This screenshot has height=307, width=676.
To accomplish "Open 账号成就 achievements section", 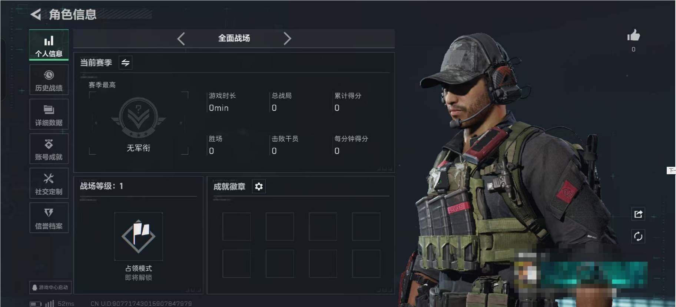I will [49, 149].
